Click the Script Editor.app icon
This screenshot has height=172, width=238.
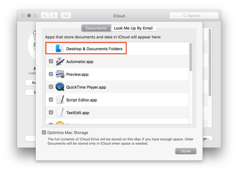pyautogui.click(x=60, y=100)
